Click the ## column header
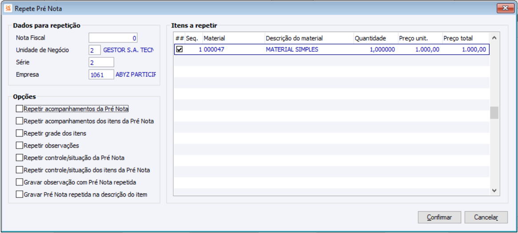518x233 pixels. [x=179, y=38]
